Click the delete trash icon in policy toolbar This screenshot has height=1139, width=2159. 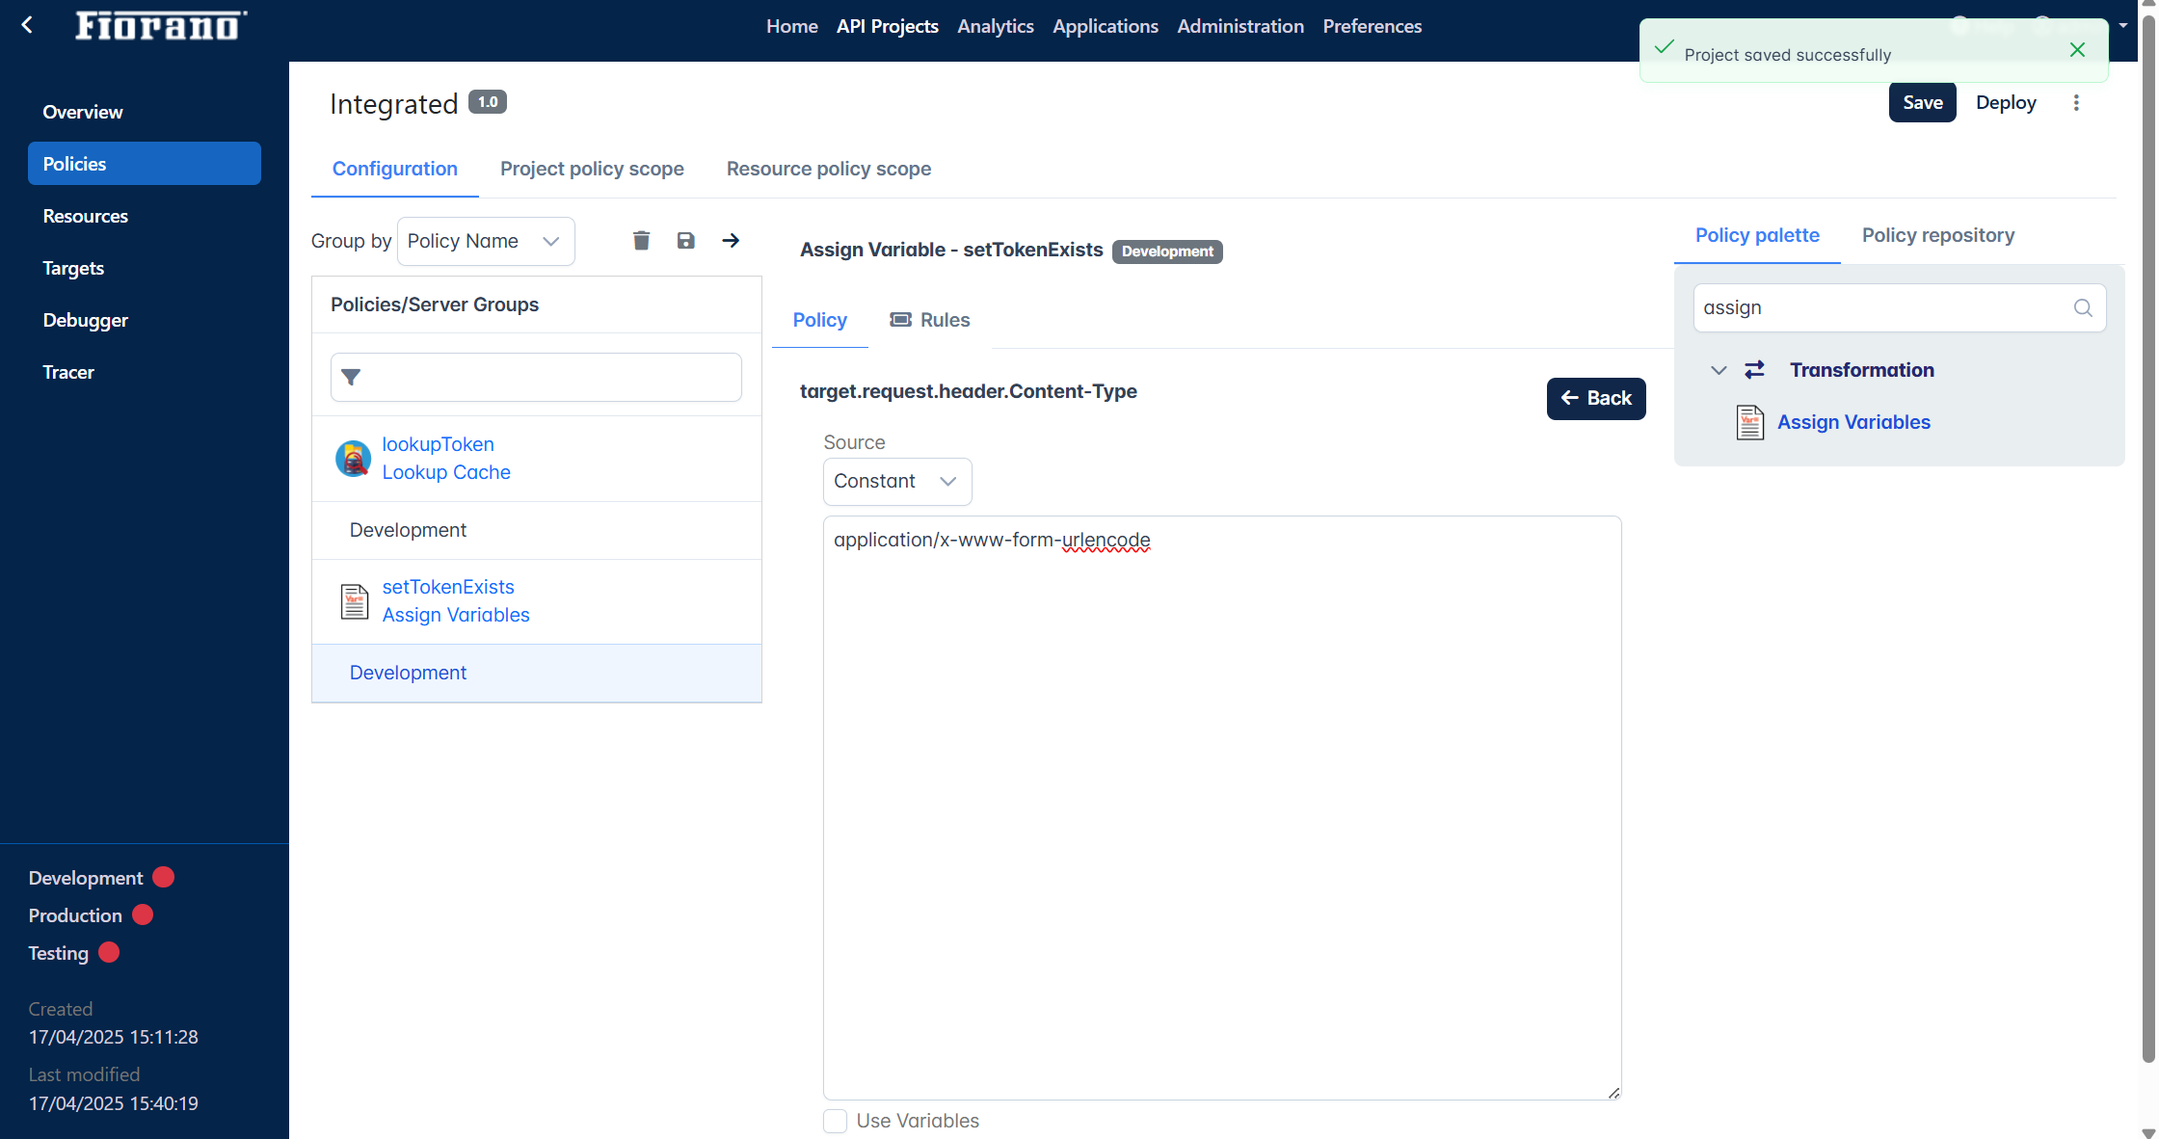click(x=641, y=241)
